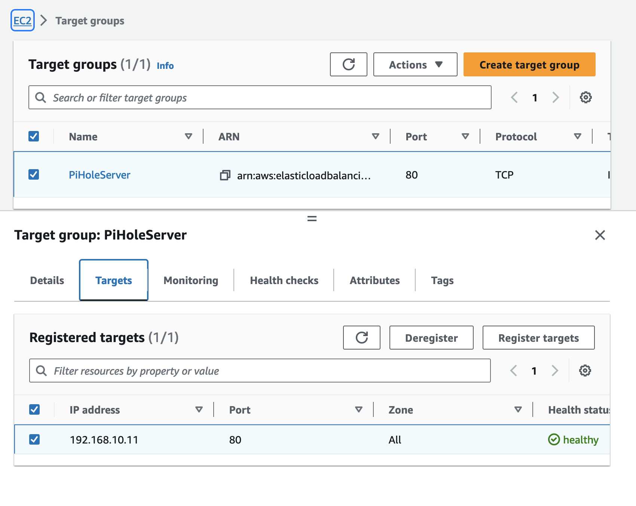Open target groups table preferences gear
This screenshot has height=506, width=636.
click(585, 97)
